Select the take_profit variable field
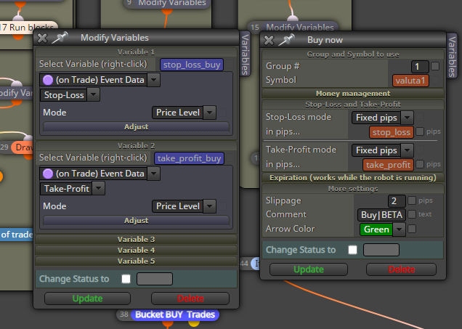This screenshot has height=329, width=462. [x=389, y=165]
